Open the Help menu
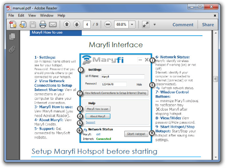Viewport: 226px width, 168px height. pyautogui.click(x=61, y=15)
